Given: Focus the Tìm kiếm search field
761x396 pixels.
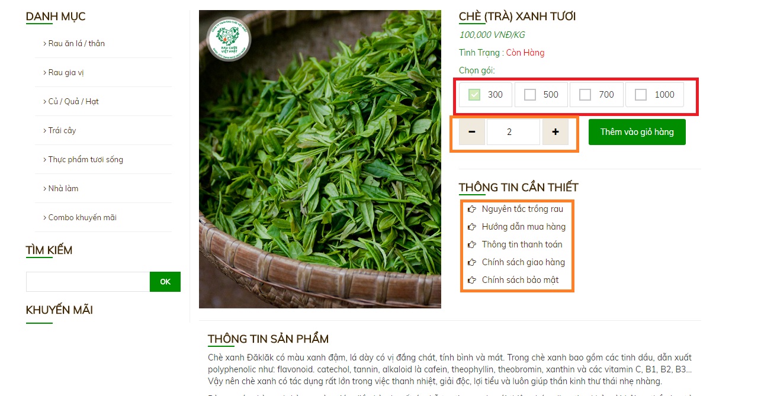Looking at the screenshot, I should click(88, 282).
